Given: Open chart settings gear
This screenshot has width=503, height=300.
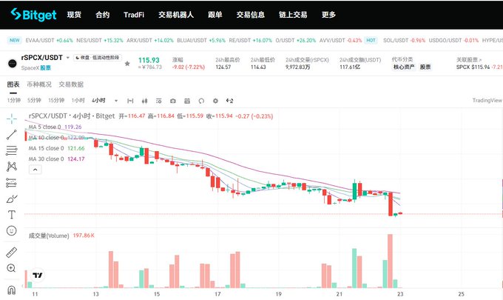Looking at the screenshot, I should coord(215,101).
